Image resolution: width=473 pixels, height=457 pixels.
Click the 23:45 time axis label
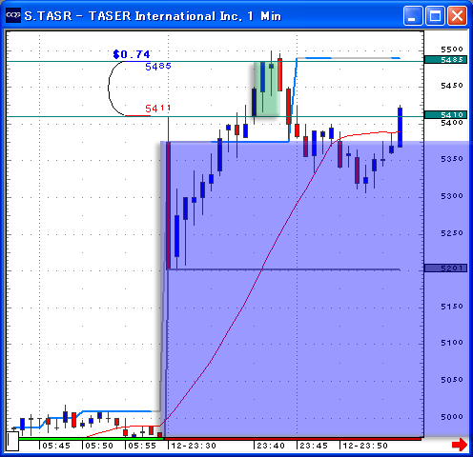point(314,446)
